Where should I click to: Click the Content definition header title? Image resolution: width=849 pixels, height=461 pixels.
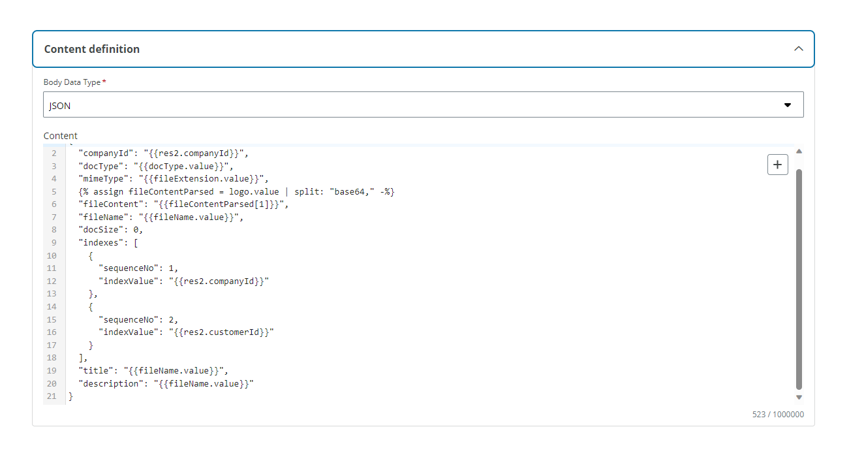[x=91, y=48]
